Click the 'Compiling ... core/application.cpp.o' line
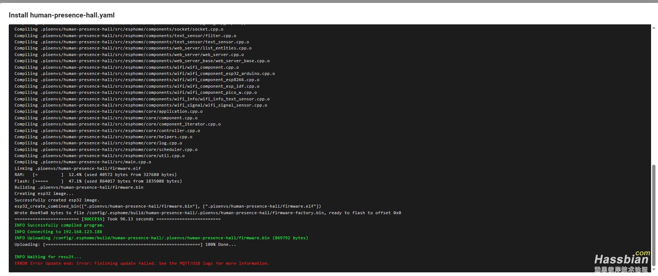Screen dimensions: 658x276 109,111
